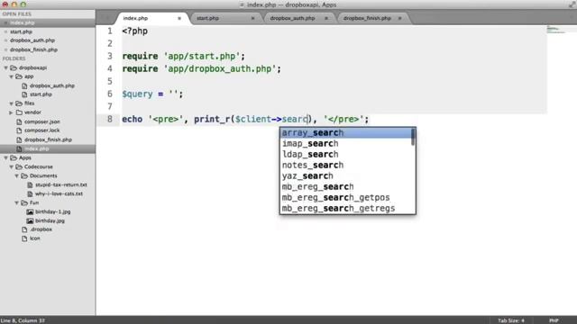Pick yaz_search from completions
The height and width of the screenshot is (324, 577).
click(345, 176)
